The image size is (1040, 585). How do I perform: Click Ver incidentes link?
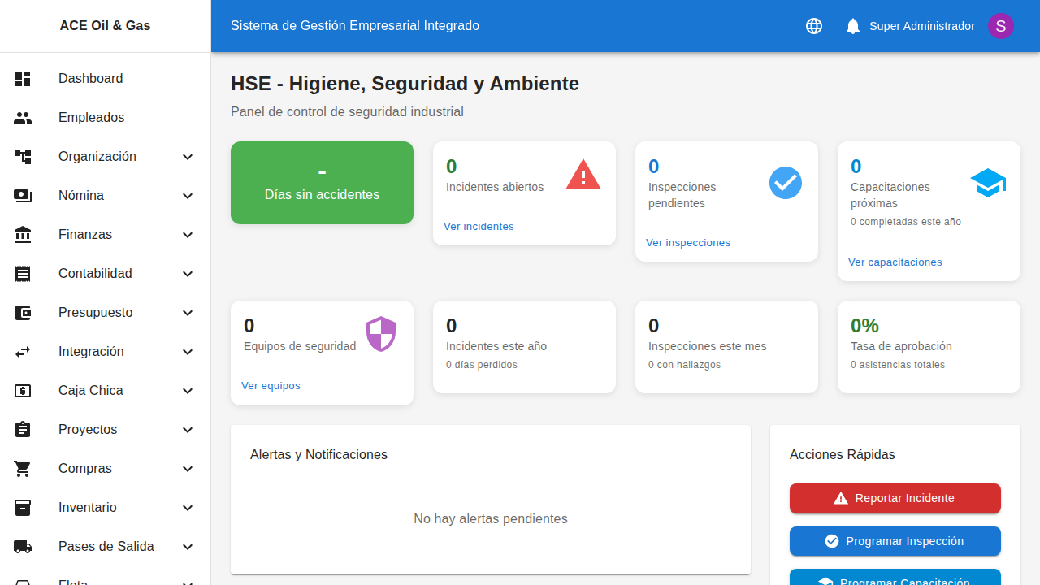coord(479,226)
